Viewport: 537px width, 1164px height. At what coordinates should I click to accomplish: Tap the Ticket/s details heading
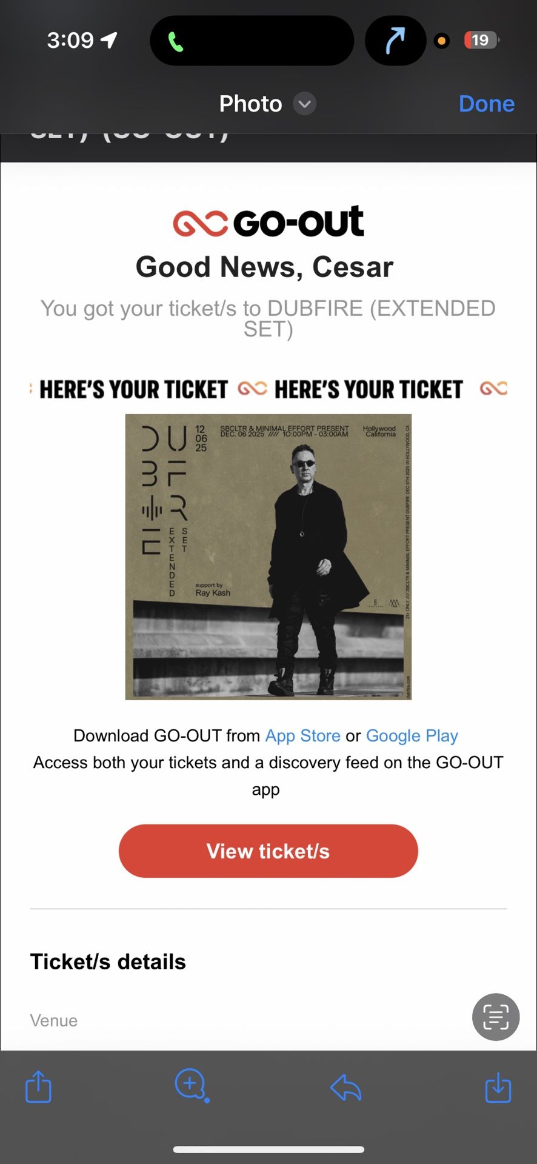coord(108,962)
